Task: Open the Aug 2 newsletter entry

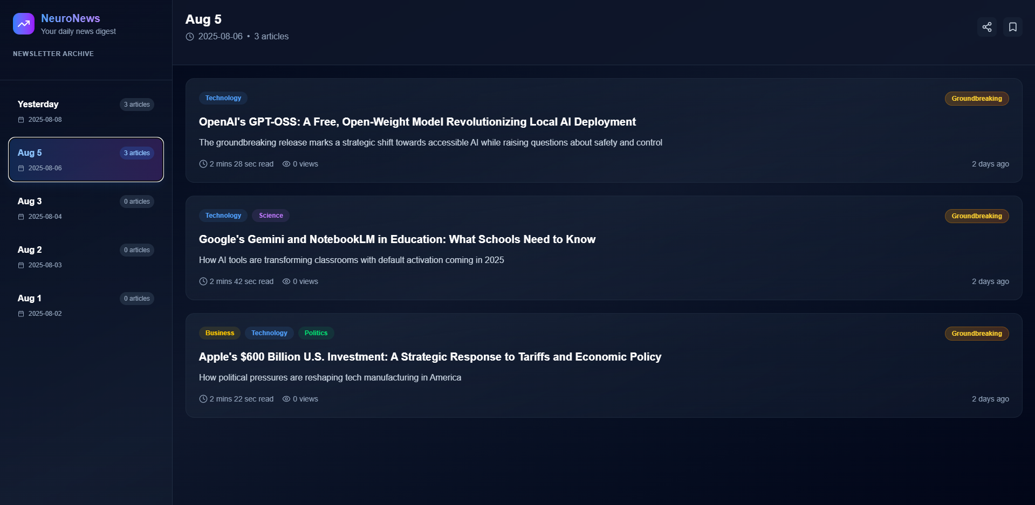Action: 86,257
